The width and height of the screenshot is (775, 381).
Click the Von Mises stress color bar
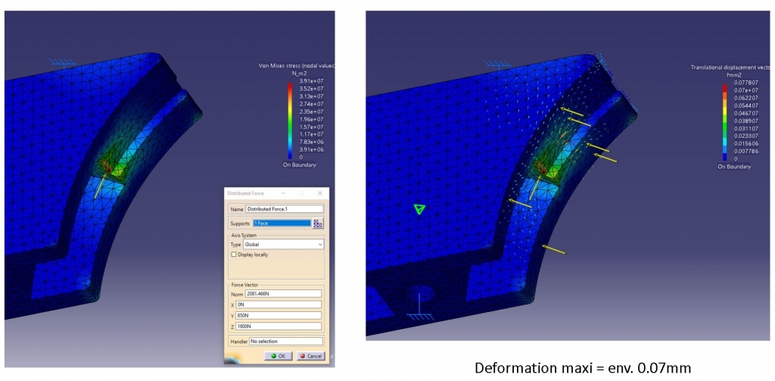(x=290, y=120)
